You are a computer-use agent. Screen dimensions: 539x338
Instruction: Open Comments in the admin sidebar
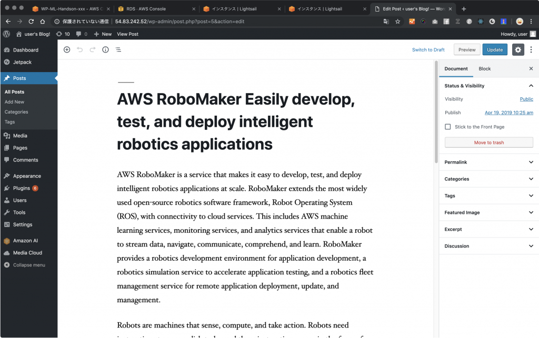[x=29, y=160]
